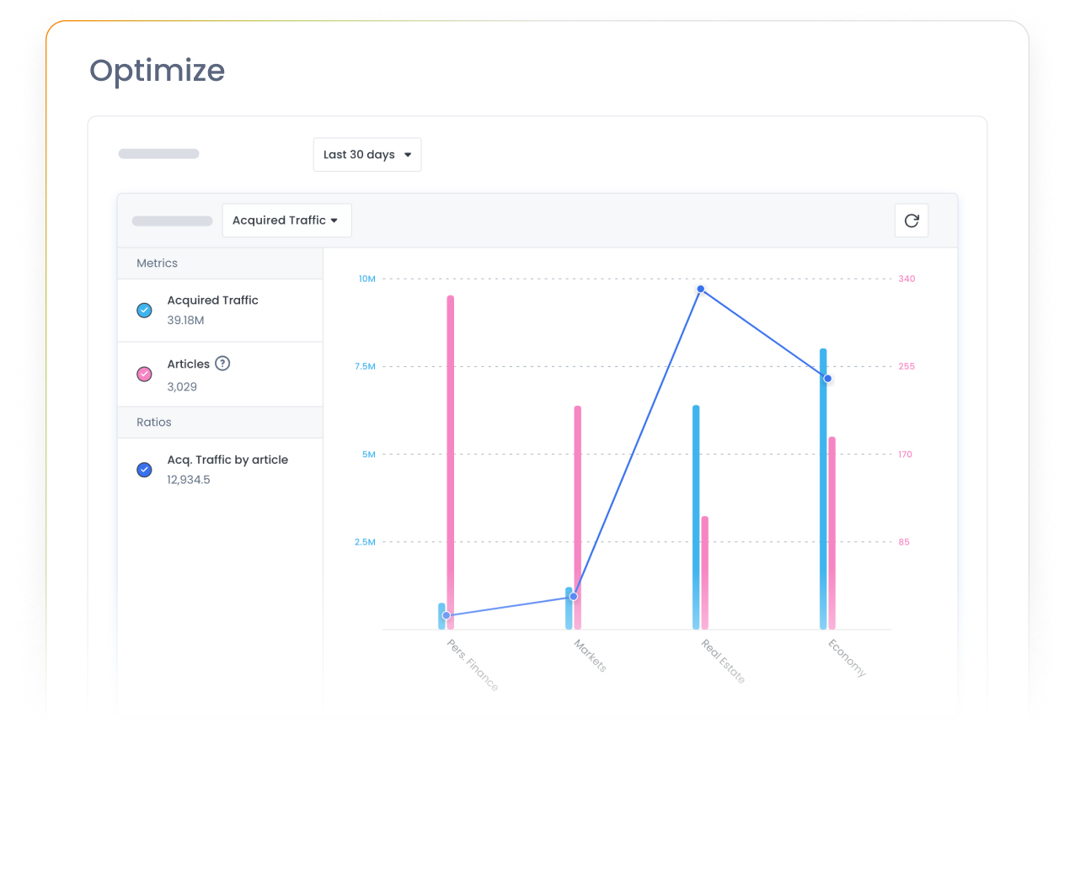Click the pink check icon beside Articles
This screenshot has width=1075, height=872.
point(144,374)
